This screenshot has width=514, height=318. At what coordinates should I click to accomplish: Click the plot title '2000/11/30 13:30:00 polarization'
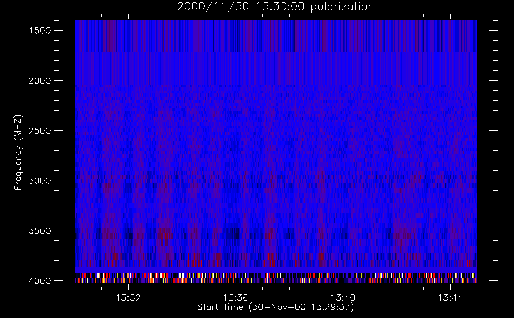(275, 7)
